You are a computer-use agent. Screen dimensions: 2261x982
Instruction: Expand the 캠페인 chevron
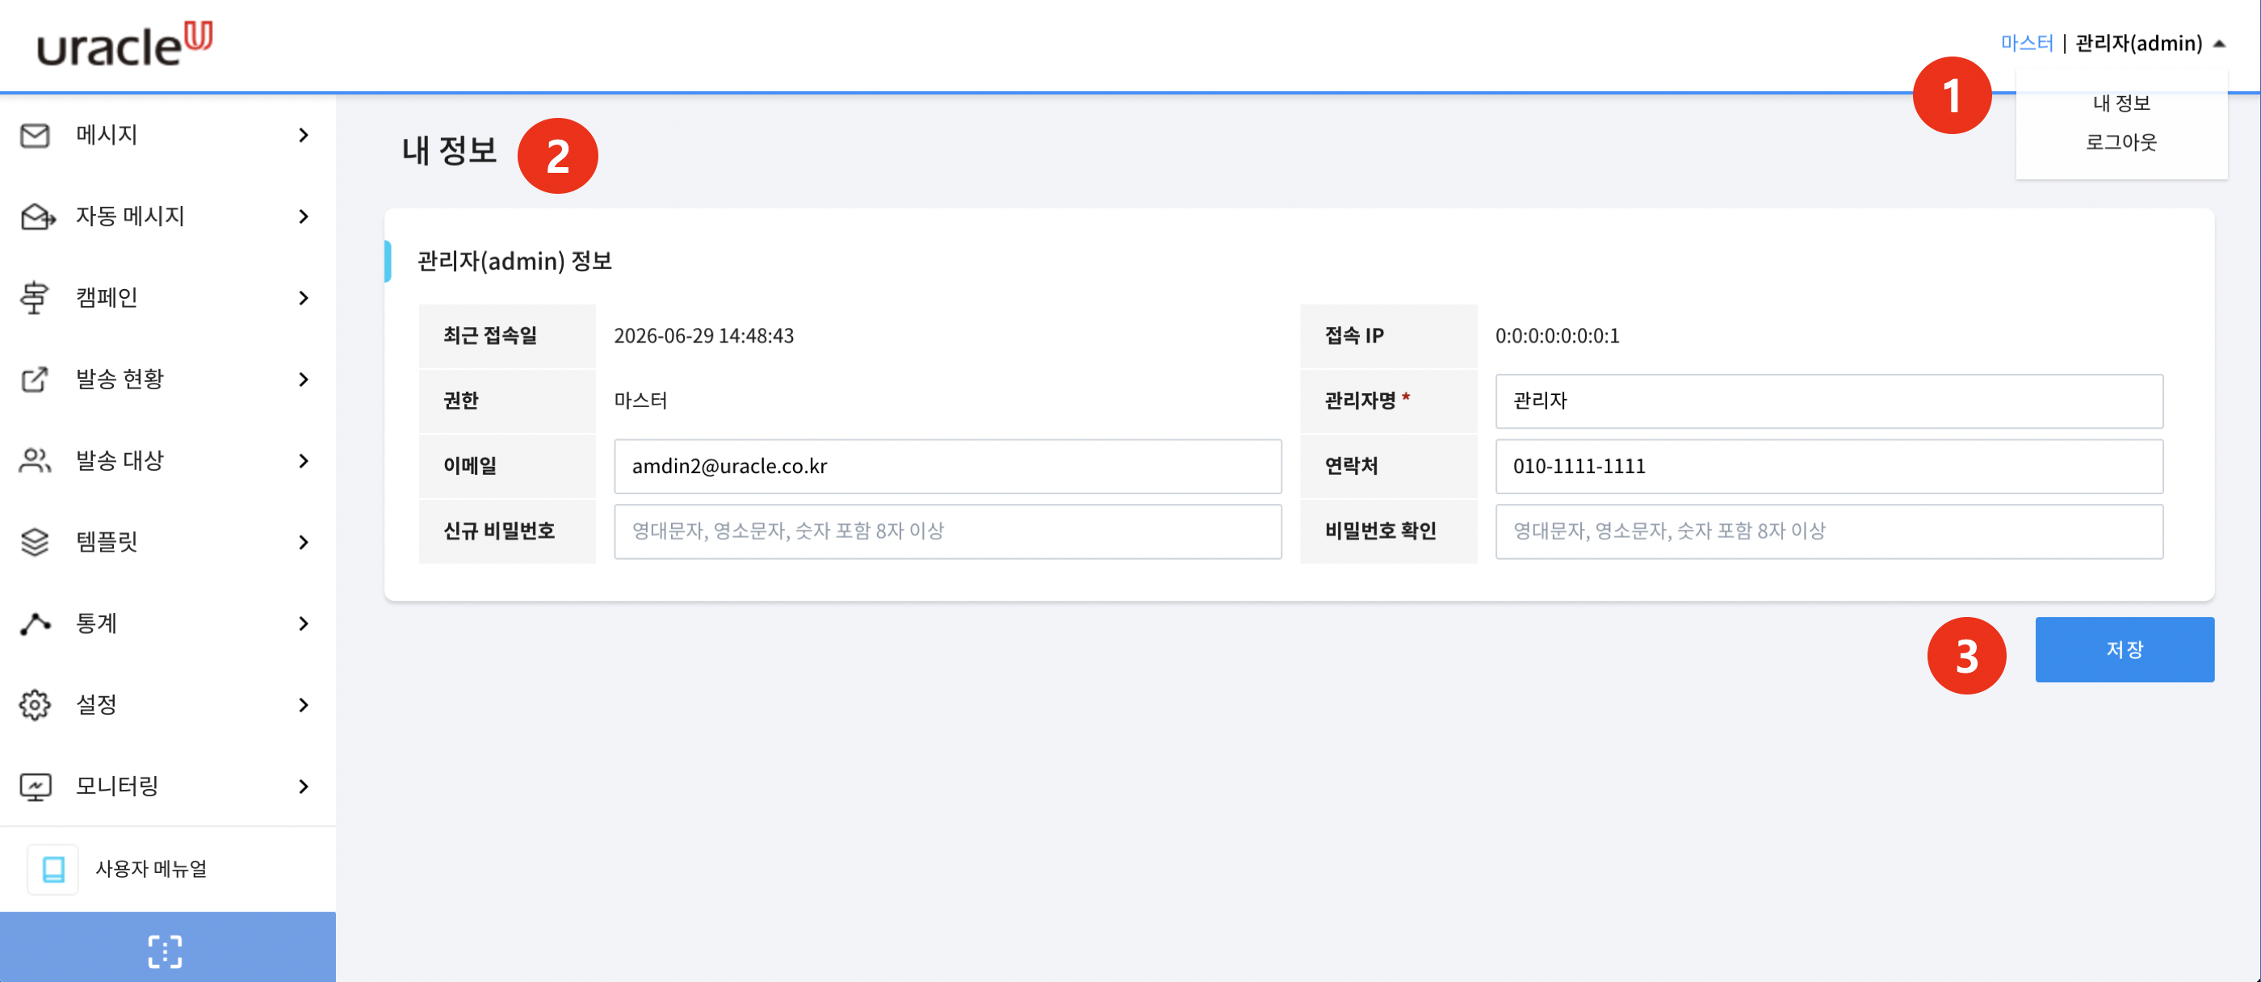tap(304, 297)
